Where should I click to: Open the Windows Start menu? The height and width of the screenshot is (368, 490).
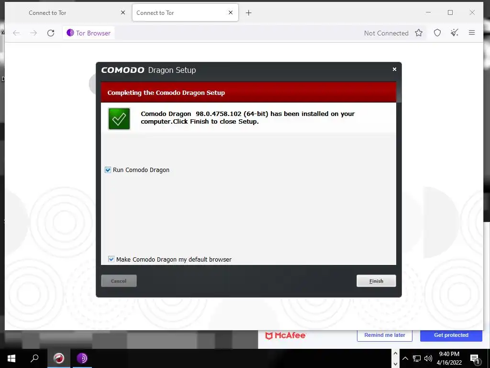[x=11, y=358]
